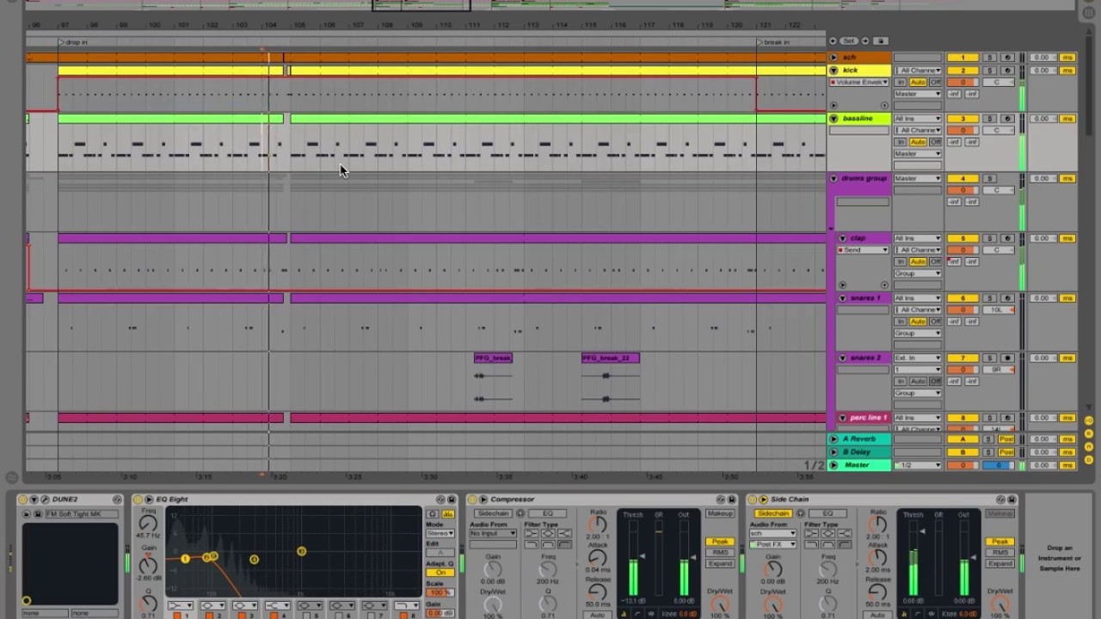Click Compressor Makeup button
This screenshot has width=1101, height=619.
pyautogui.click(x=720, y=513)
